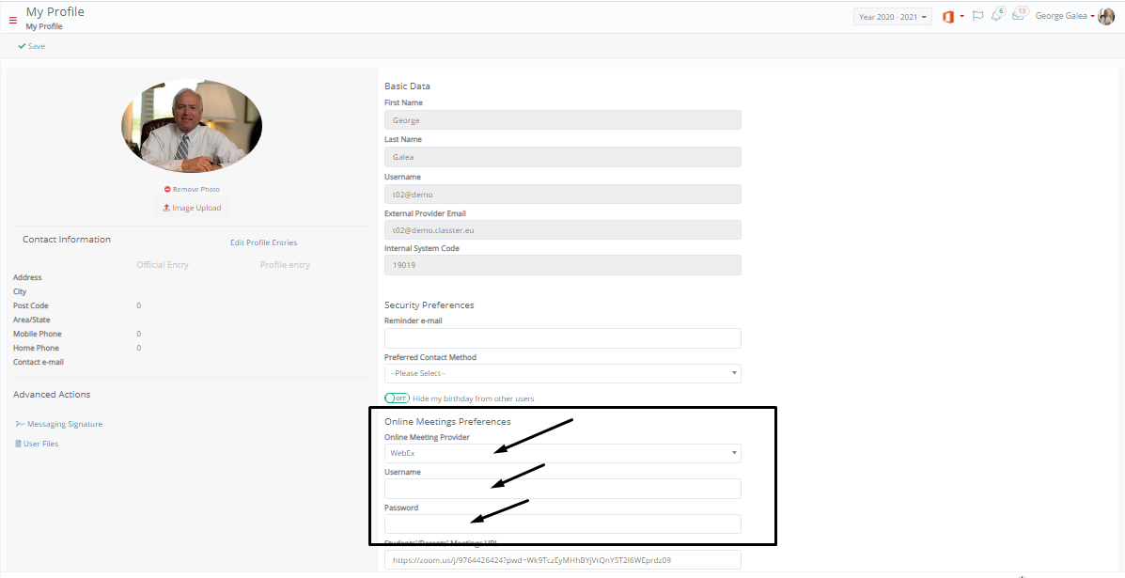
Task: Click the Save checkmark button
Action: click(32, 46)
